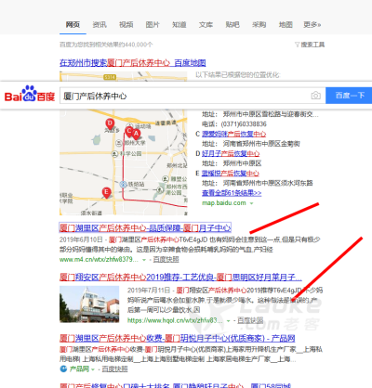Screen dimensions: 372x388
Task: Open the 更多 tab menu
Action: (x=312, y=25)
